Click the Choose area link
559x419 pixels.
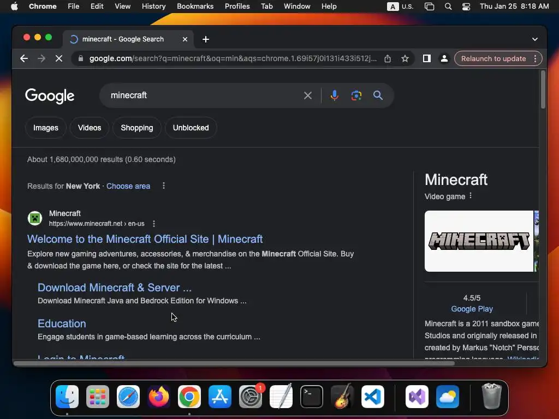pyautogui.click(x=128, y=186)
